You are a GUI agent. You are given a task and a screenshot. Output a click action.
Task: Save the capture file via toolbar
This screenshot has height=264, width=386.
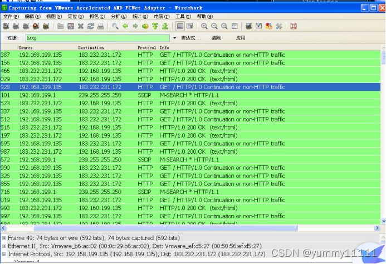[71, 26]
